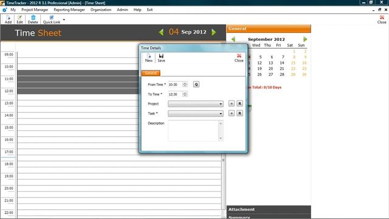Click the R button beside Project
This screenshot has height=219, width=389.
(239, 103)
